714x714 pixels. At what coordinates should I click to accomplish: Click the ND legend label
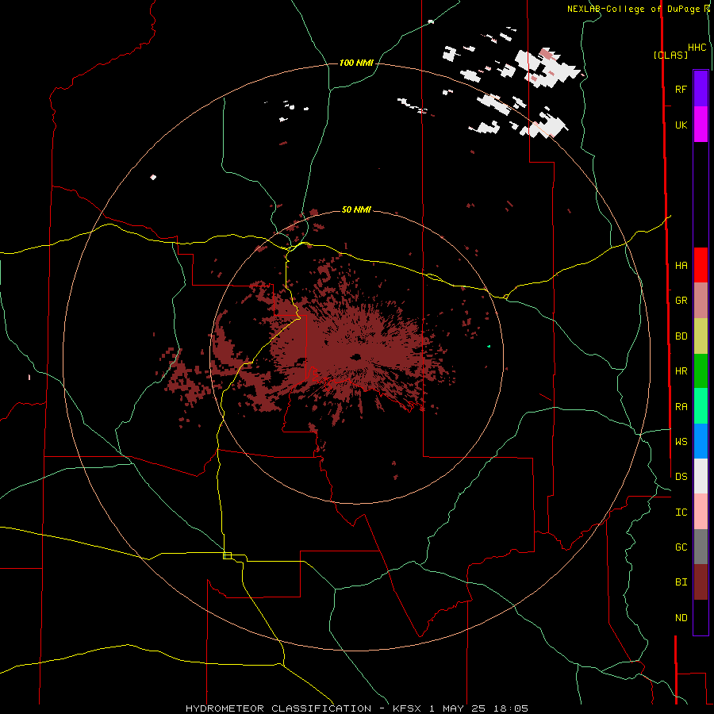tap(681, 618)
